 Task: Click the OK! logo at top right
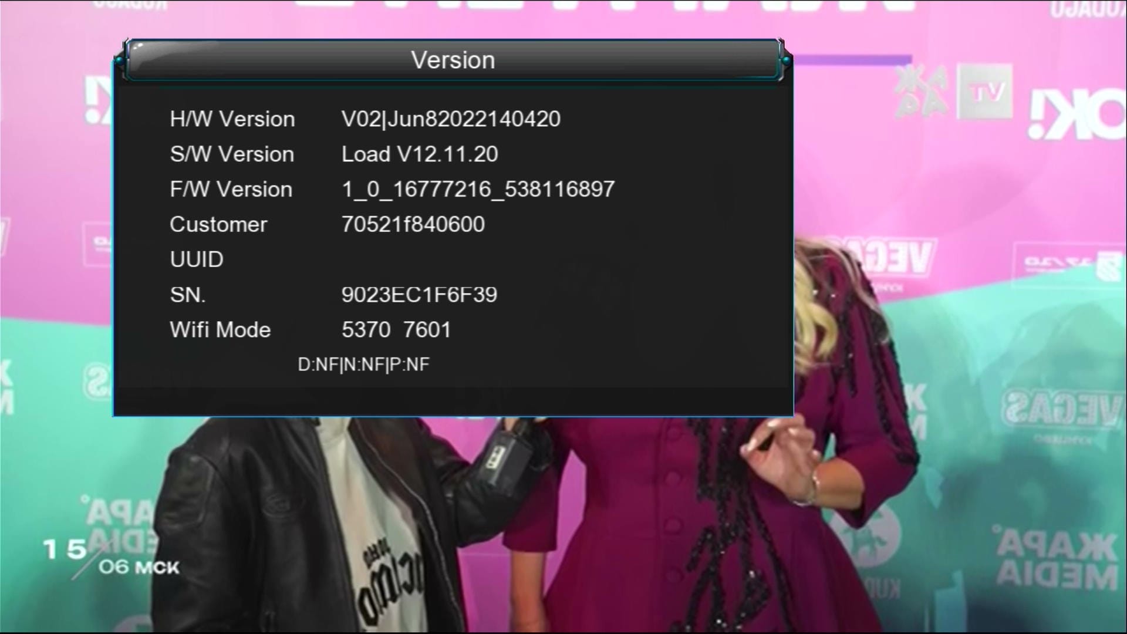click(1077, 114)
